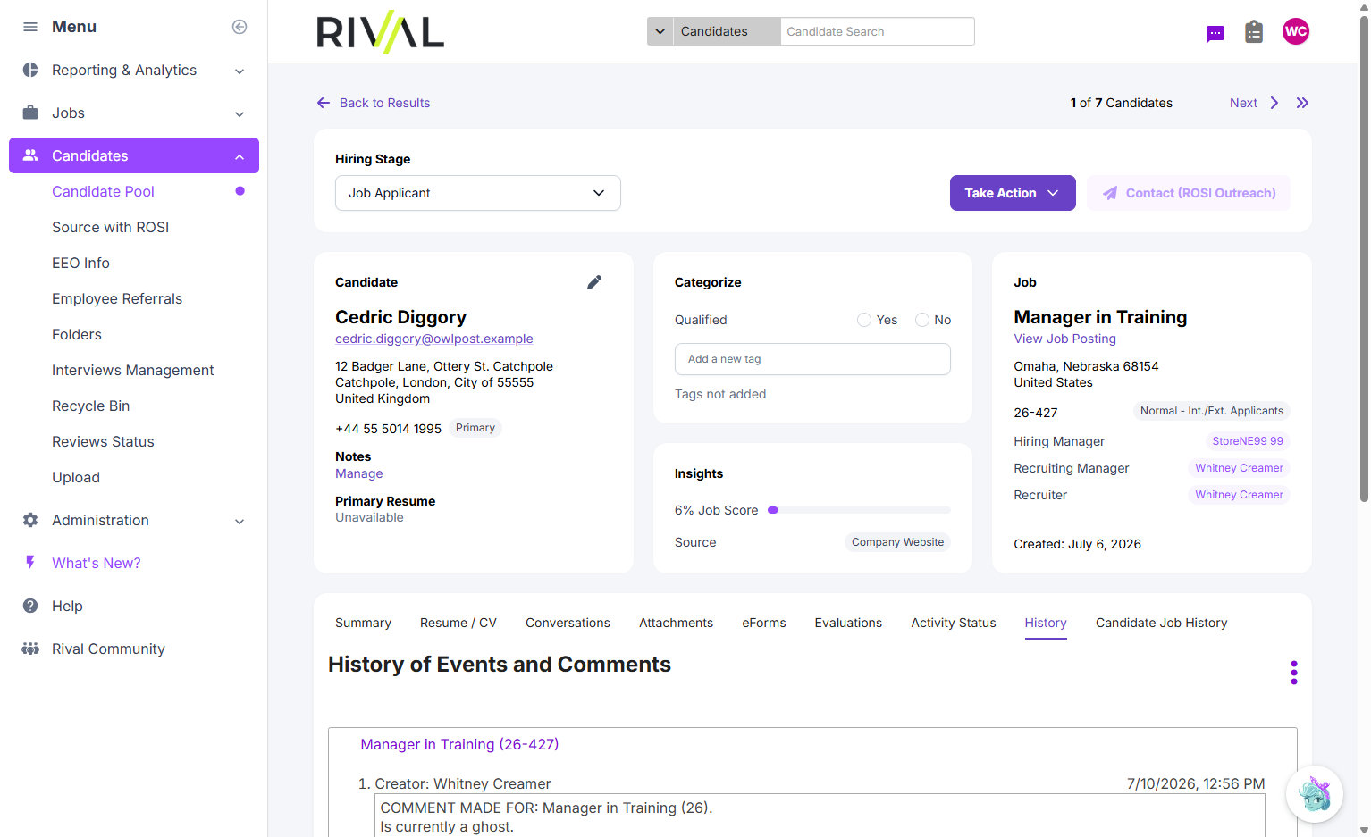Click the Manage notes link
The image size is (1371, 837).
pyautogui.click(x=359, y=473)
